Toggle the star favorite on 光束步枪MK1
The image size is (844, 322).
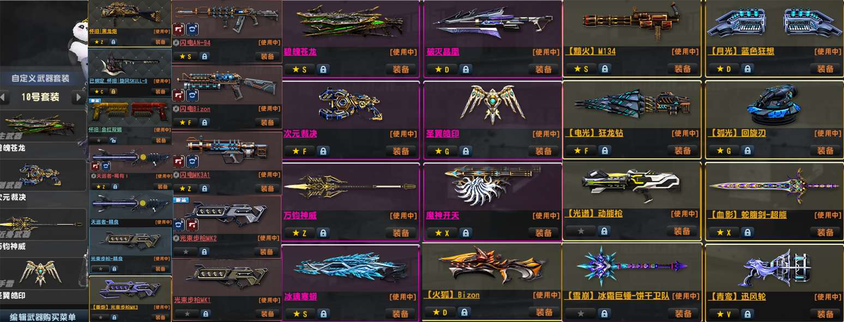click(185, 313)
